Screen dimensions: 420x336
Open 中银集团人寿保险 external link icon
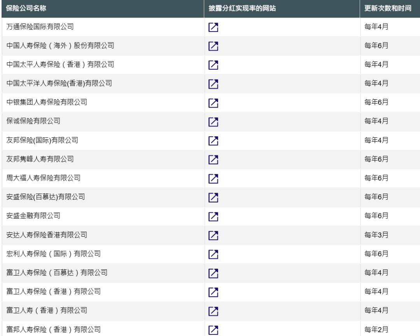(213, 103)
